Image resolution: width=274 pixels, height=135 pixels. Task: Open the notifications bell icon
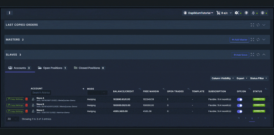[x=253, y=13]
